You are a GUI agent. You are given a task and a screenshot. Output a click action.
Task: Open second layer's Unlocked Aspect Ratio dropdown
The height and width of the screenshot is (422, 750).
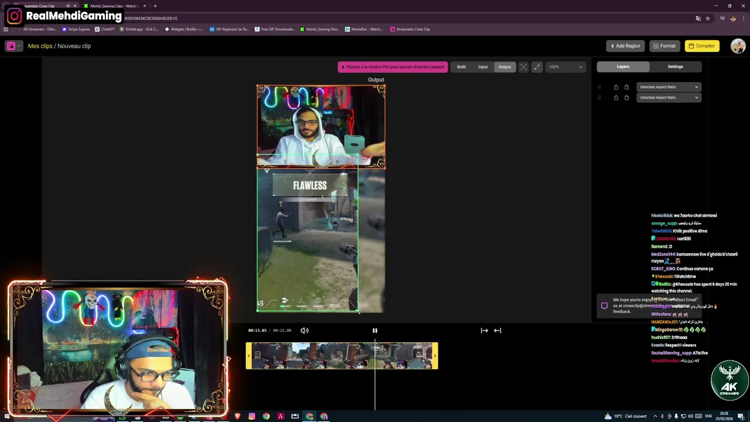[x=669, y=97]
